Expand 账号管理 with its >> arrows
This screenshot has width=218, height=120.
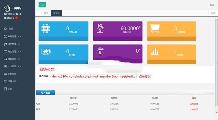19,37
